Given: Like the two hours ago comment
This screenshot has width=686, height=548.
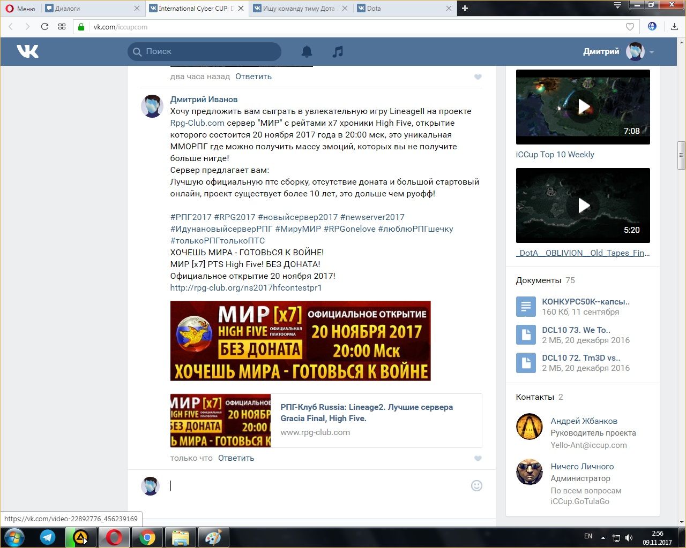Looking at the screenshot, I should [478, 77].
